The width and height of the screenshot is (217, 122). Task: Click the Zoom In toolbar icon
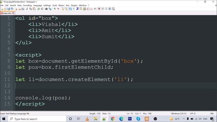(x=55, y=9)
